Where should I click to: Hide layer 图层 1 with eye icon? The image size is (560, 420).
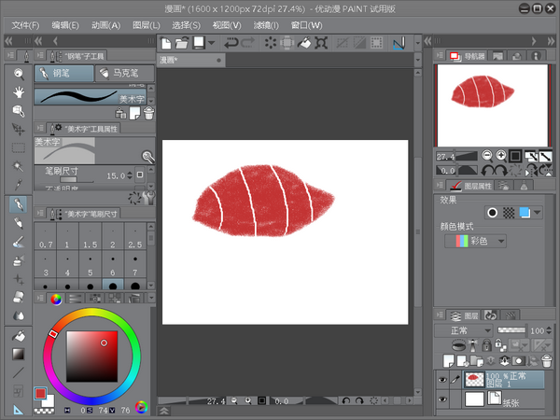pos(442,379)
